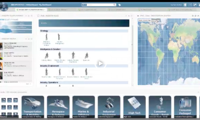
Task: Click the share icon on map widget header
Action: click(198, 16)
